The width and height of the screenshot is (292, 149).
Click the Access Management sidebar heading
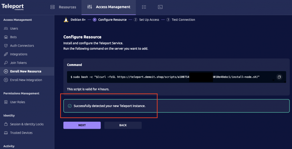click(17, 20)
